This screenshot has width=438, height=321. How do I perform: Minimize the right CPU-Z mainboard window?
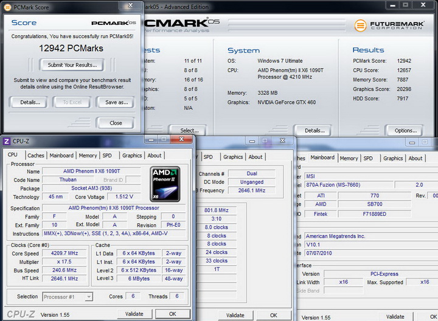click(x=412, y=142)
